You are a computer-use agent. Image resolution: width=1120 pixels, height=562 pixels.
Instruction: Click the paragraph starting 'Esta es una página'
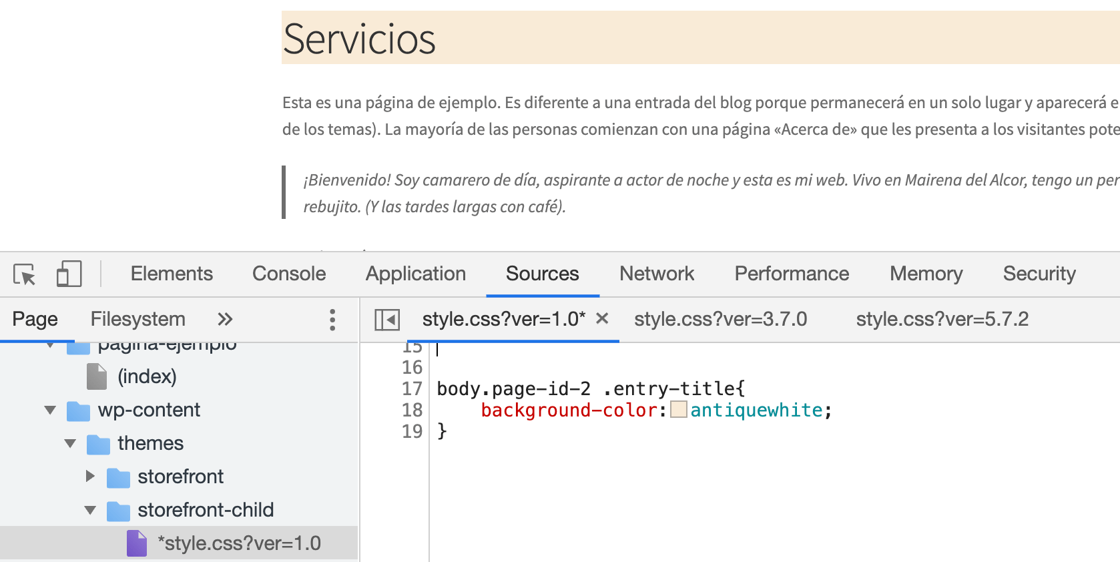click(701, 115)
